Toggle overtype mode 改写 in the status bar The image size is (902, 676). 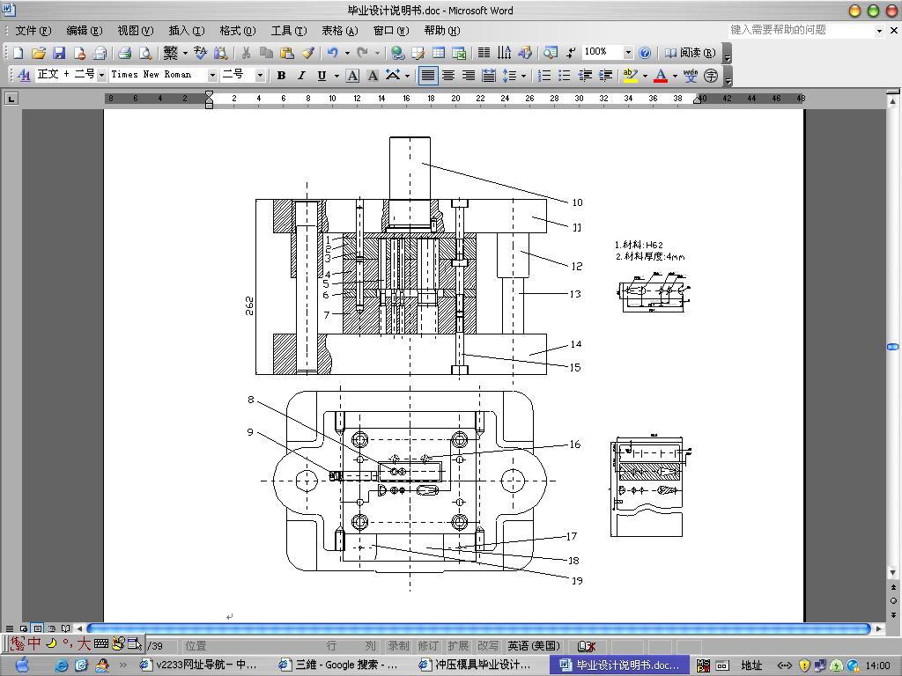point(488,645)
